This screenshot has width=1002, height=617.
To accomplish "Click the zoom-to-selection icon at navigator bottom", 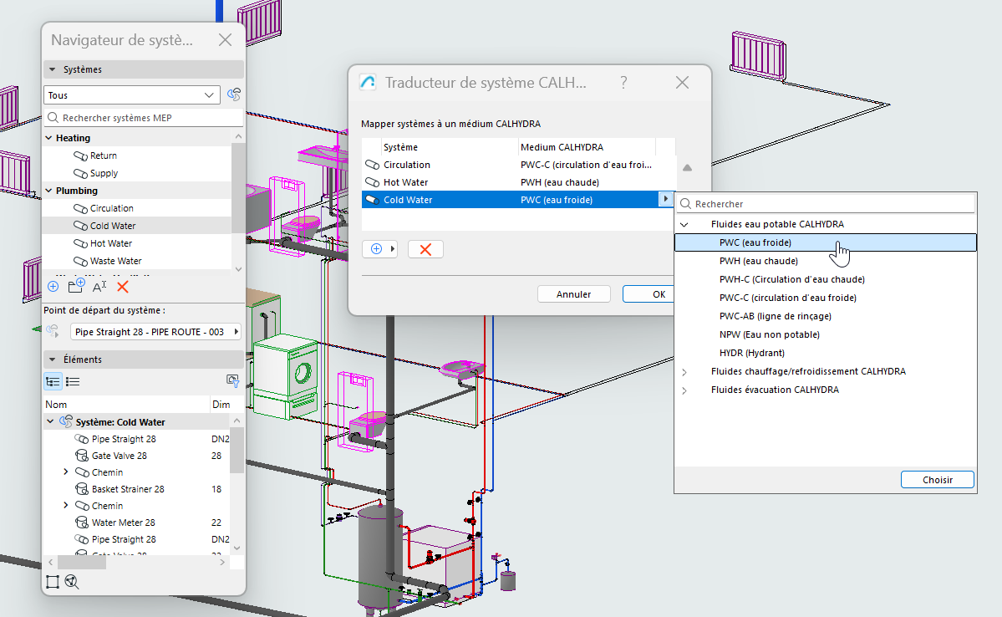I will (x=72, y=582).
